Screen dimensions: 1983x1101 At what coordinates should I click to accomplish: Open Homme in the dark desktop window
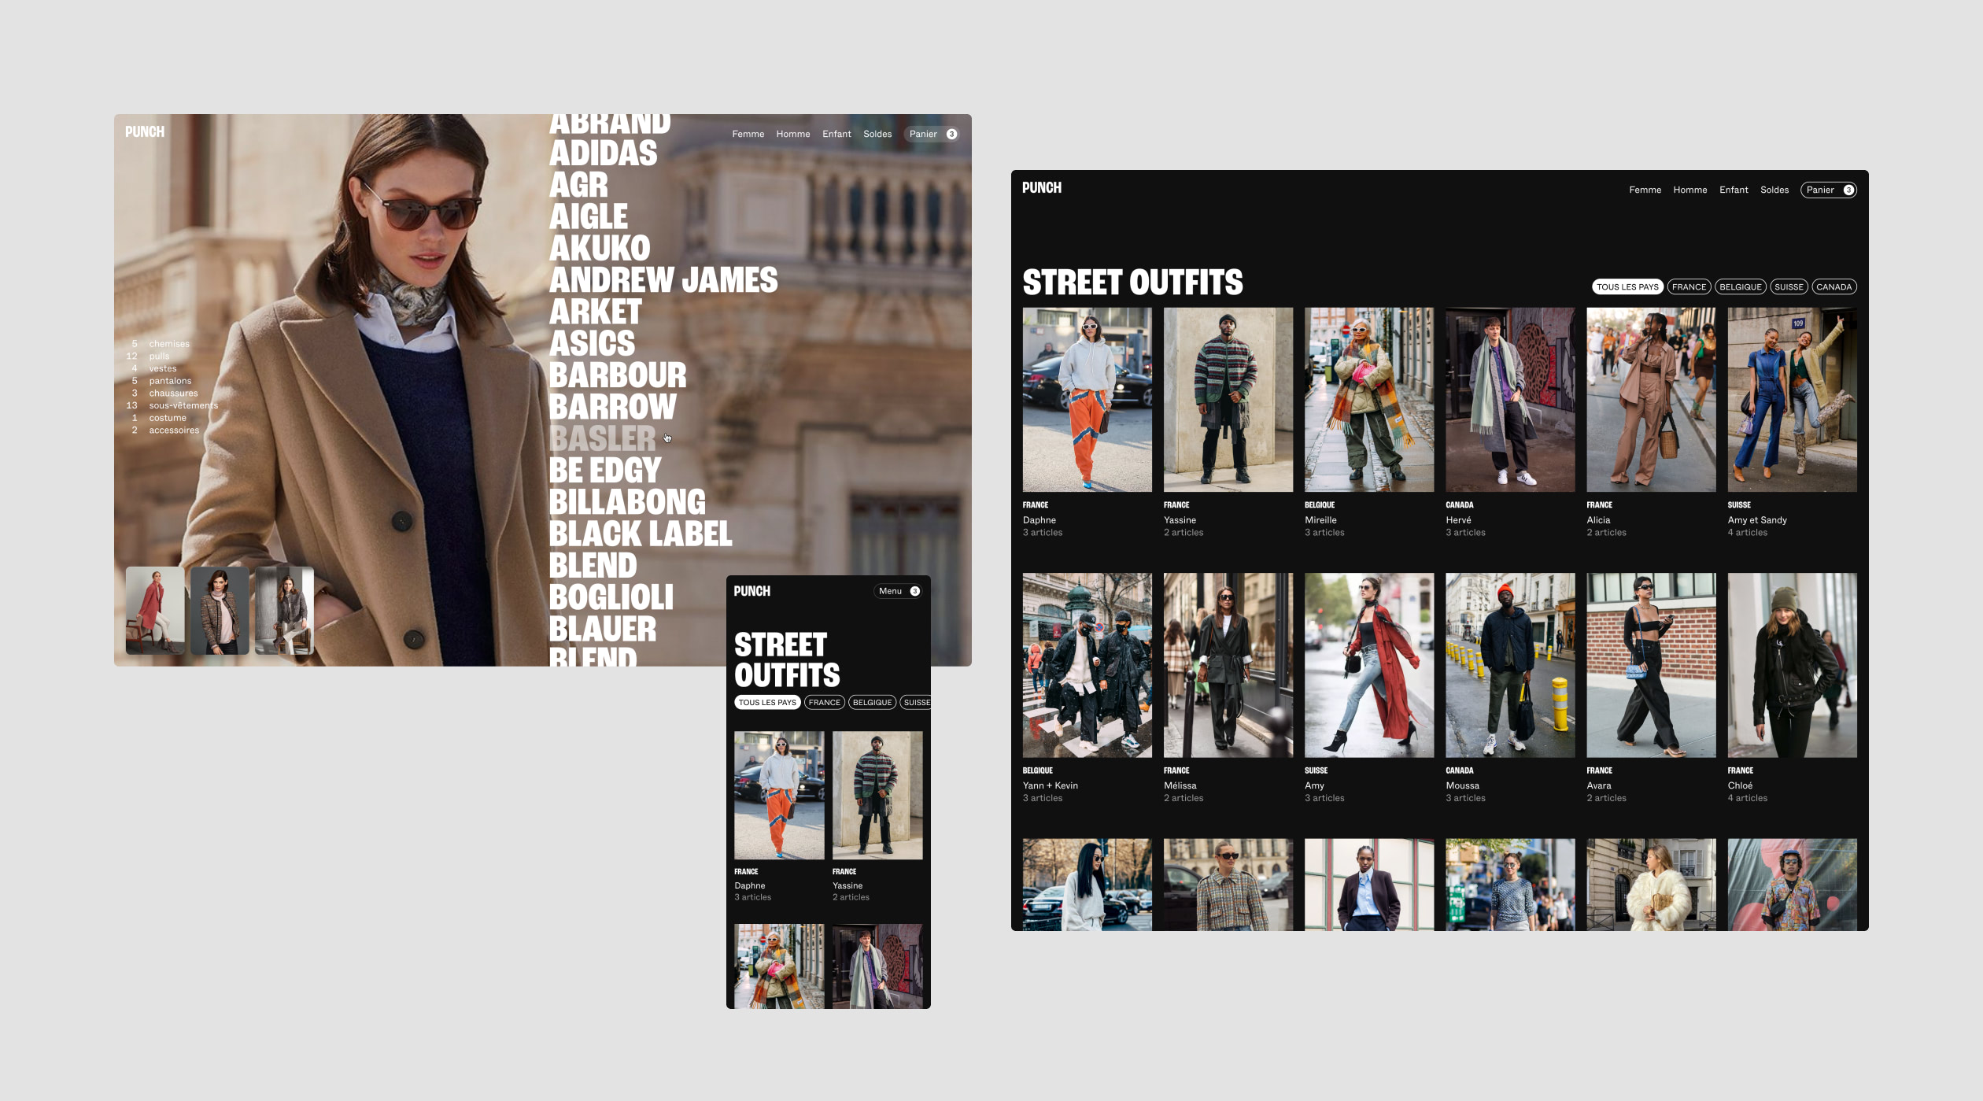[1689, 190]
